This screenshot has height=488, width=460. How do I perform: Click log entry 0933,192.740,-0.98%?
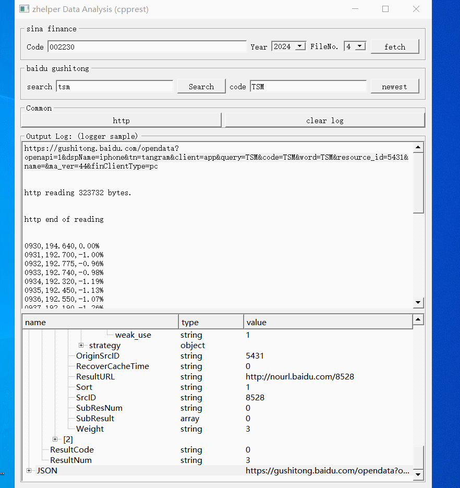click(x=64, y=272)
